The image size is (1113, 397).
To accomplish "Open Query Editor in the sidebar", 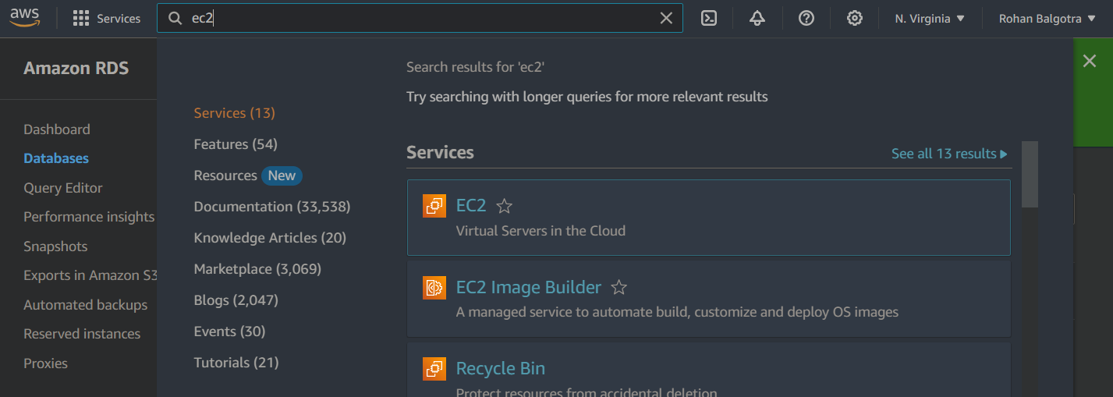I will pos(63,188).
